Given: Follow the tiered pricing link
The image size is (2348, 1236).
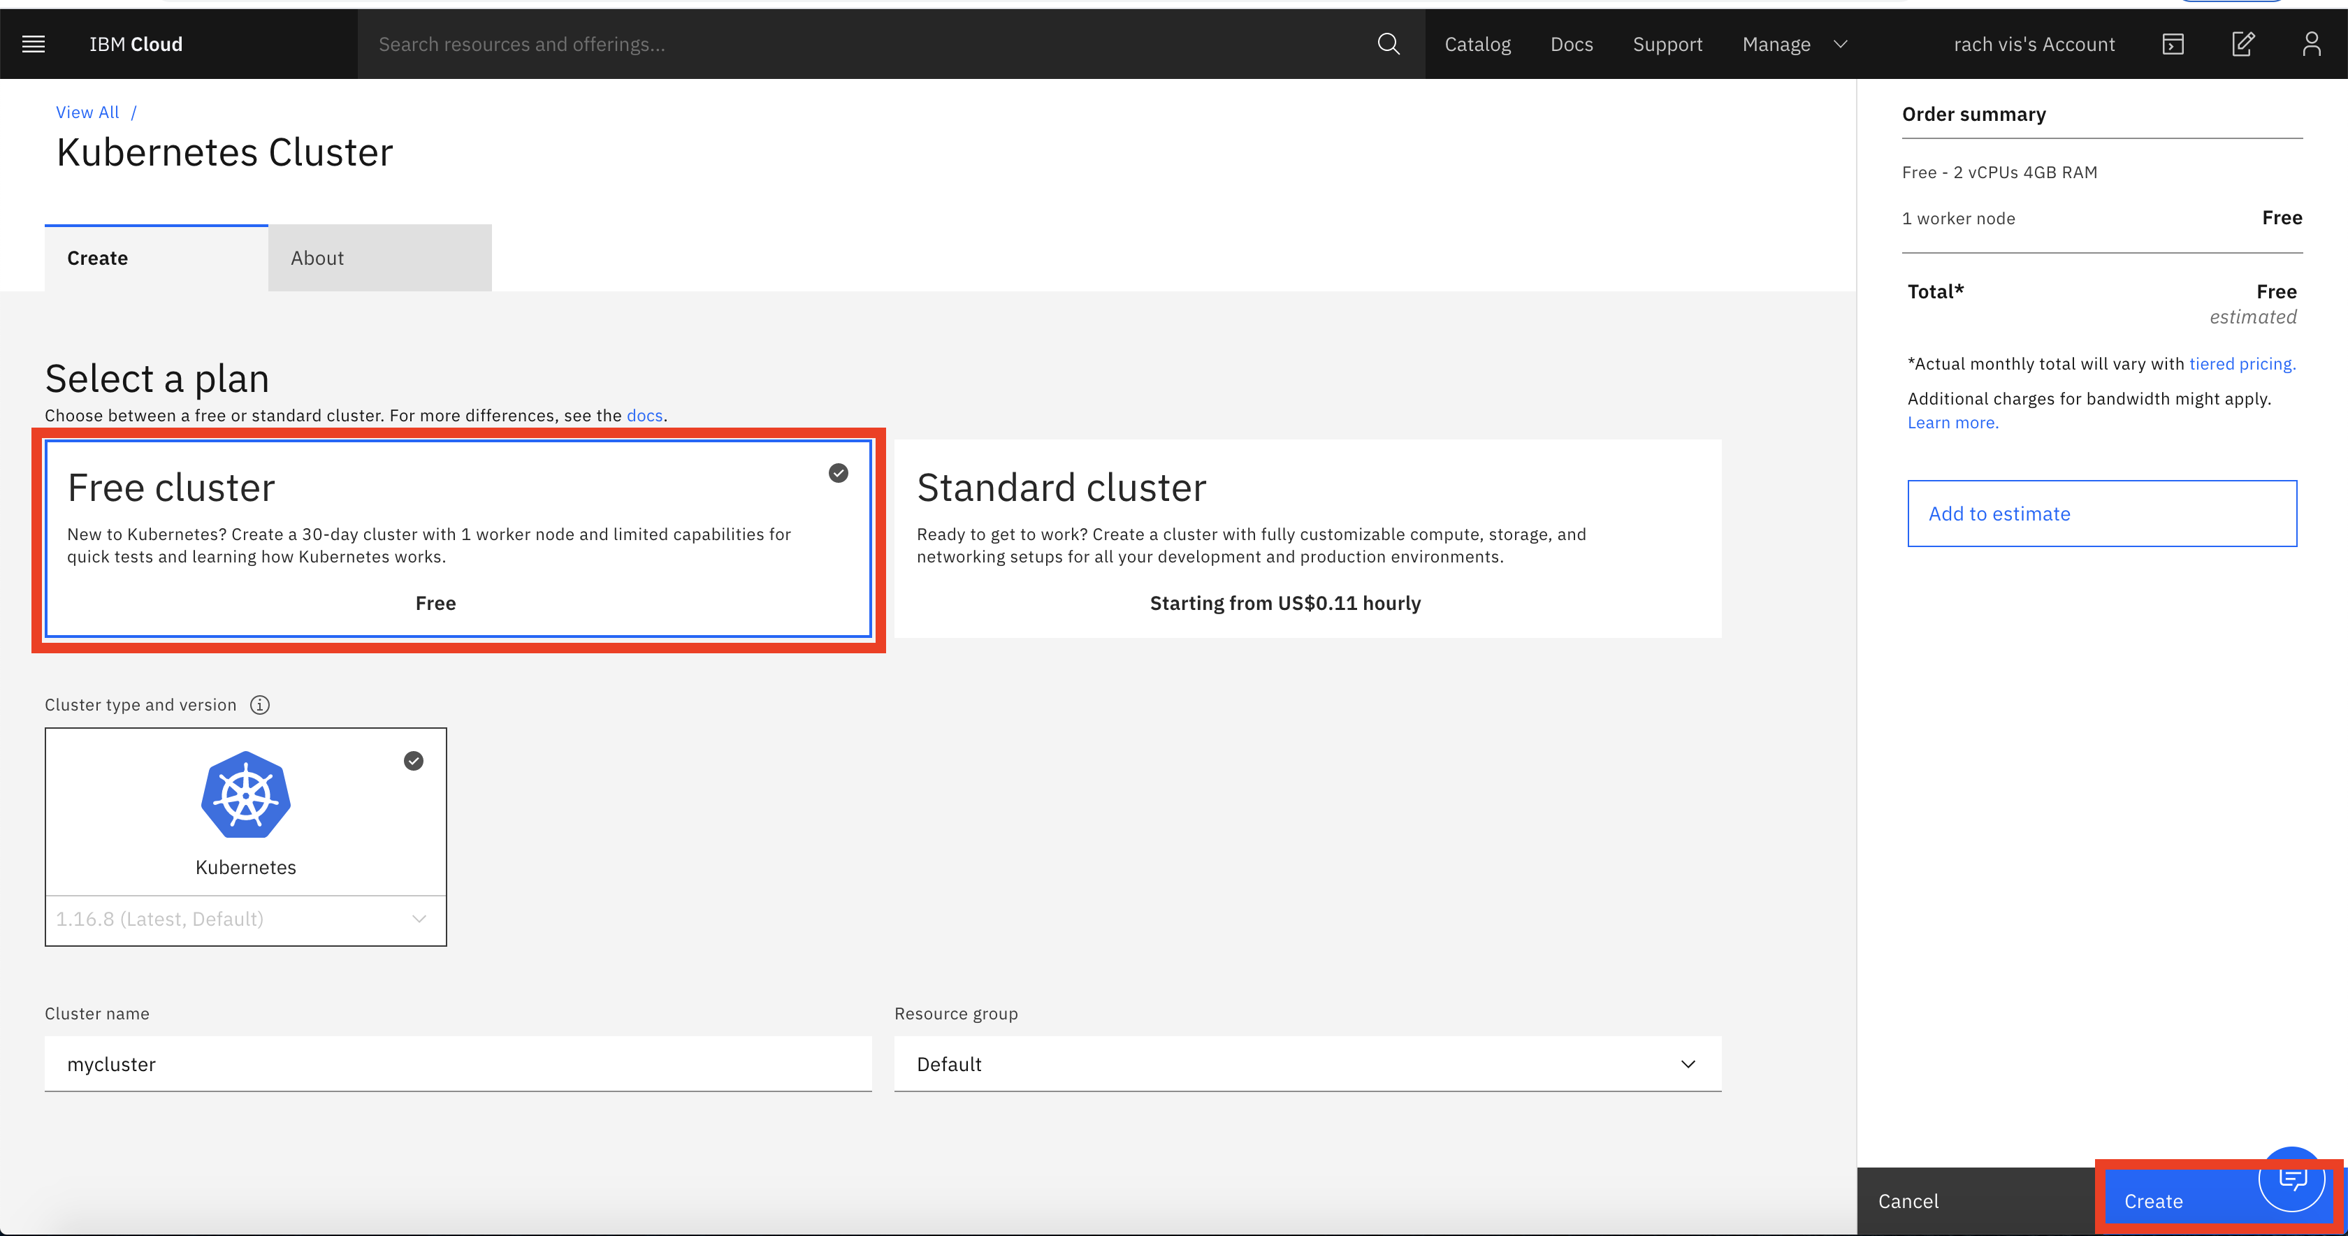Looking at the screenshot, I should point(2241,364).
